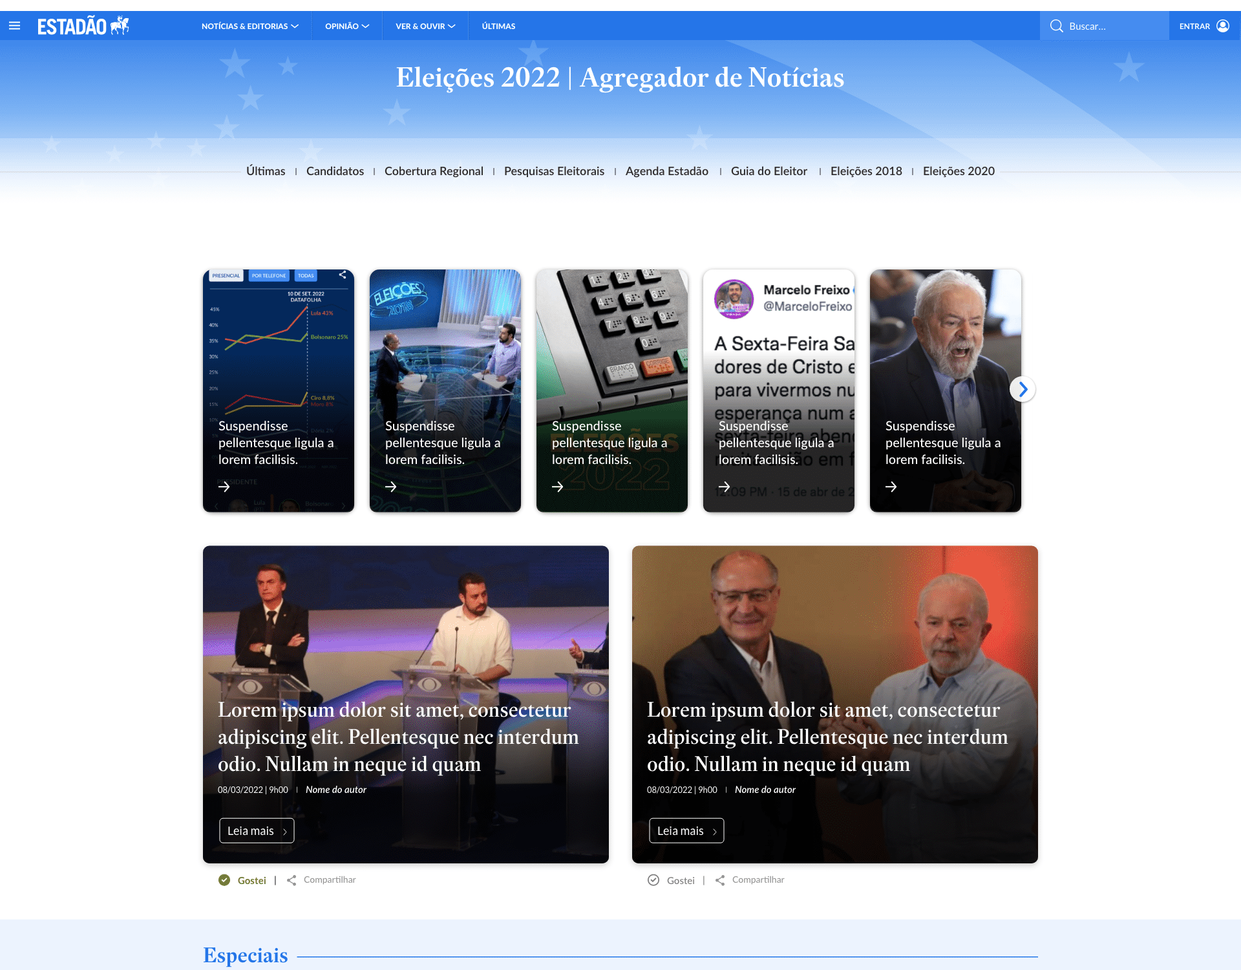Viewport: 1241px width, 970px height.
Task: Advance carousel with next chevron
Action: click(x=1023, y=389)
